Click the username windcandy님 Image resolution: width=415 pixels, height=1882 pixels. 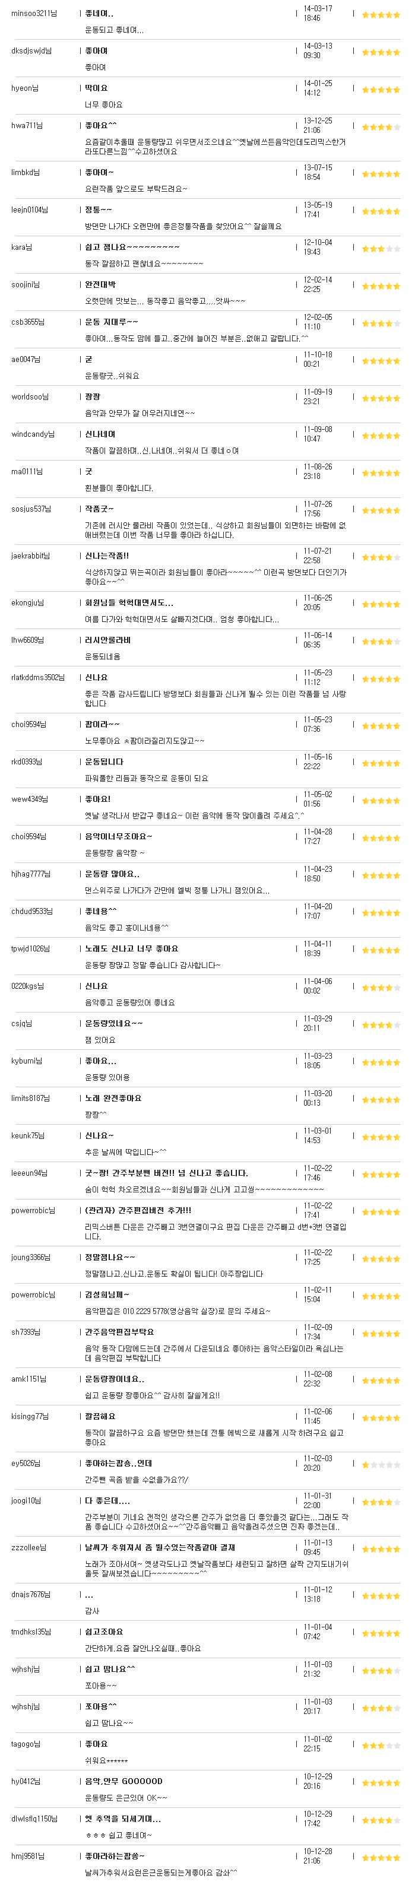[33, 434]
